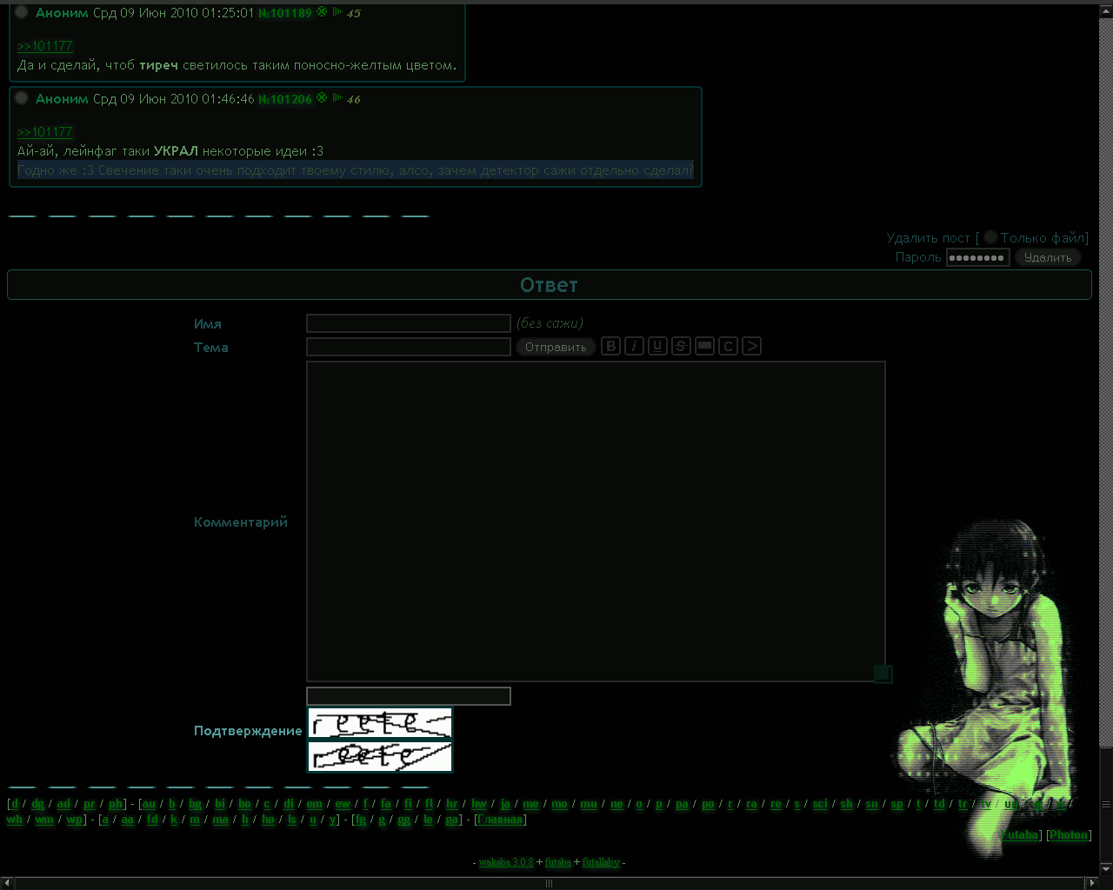Click the highlighted 'Годно же :3' text line
Image resolution: width=1113 pixels, height=890 pixels.
356,170
